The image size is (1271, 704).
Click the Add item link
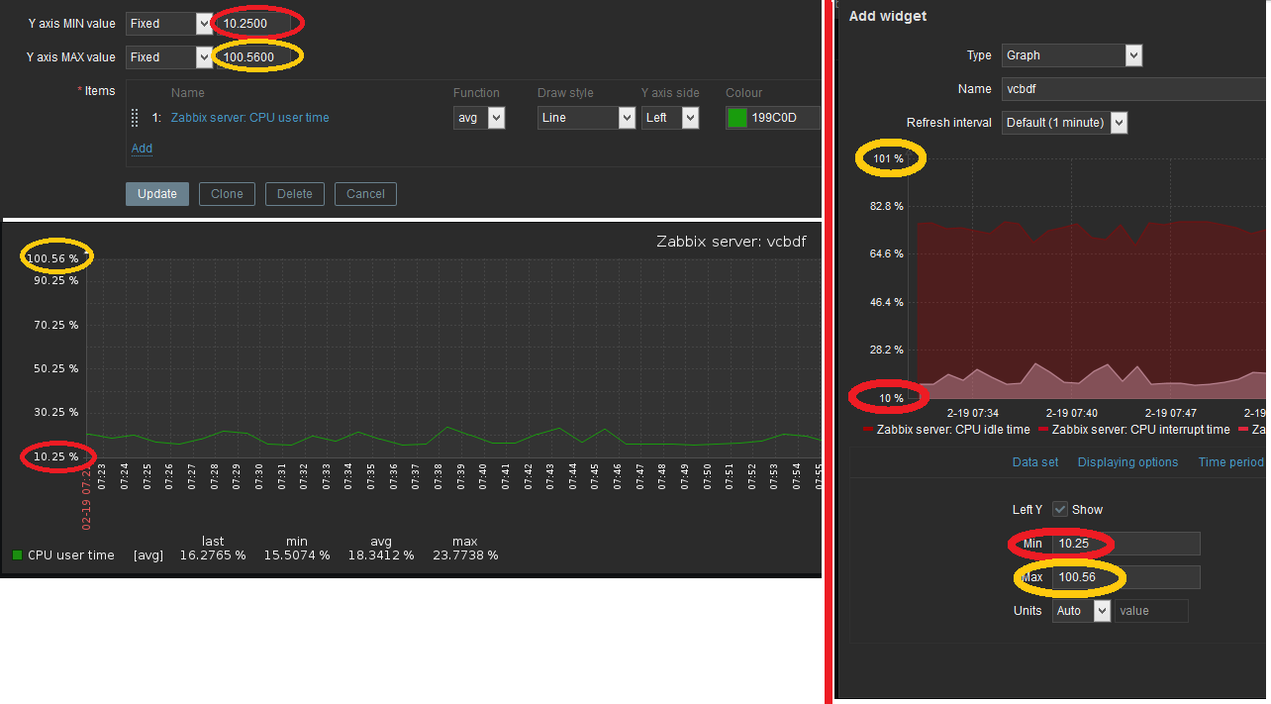[142, 149]
